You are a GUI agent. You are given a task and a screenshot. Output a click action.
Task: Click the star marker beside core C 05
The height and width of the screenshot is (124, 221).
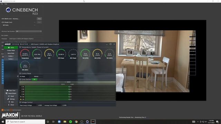(x=21, y=97)
